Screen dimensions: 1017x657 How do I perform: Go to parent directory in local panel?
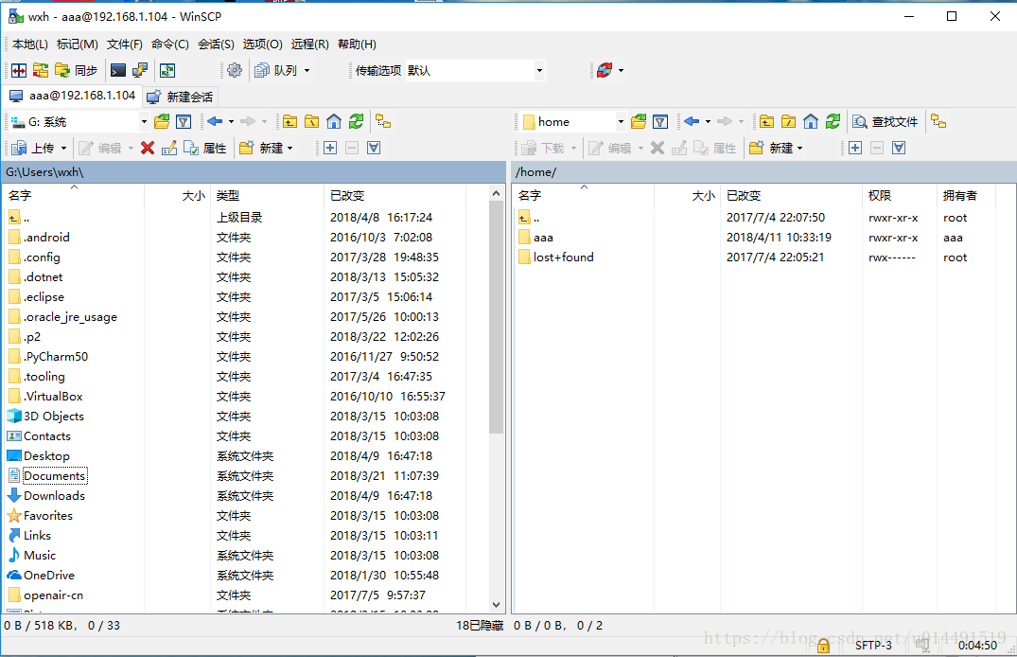[289, 121]
